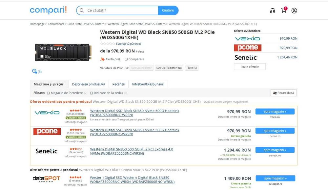Rate product using the empty stars
328x190 pixels.
click(x=108, y=44)
